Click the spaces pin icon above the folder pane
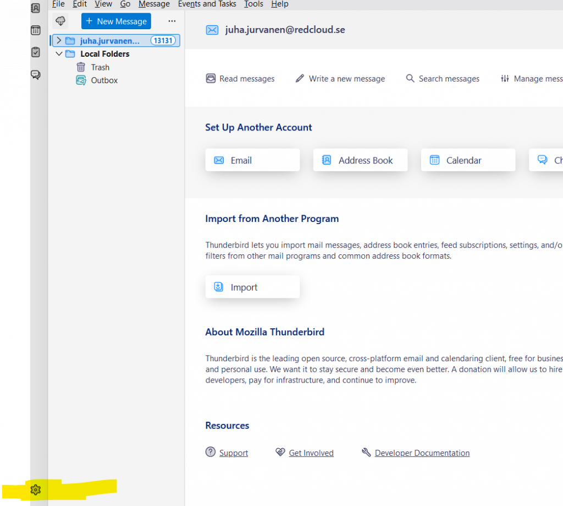 pyautogui.click(x=60, y=21)
